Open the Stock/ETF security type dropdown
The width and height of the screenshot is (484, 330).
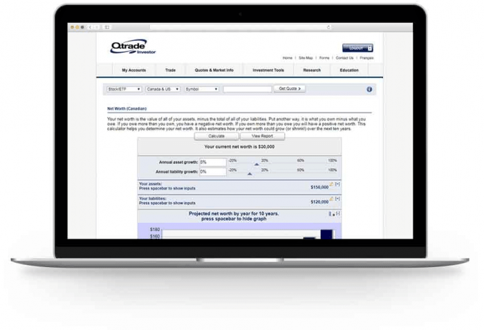124,89
